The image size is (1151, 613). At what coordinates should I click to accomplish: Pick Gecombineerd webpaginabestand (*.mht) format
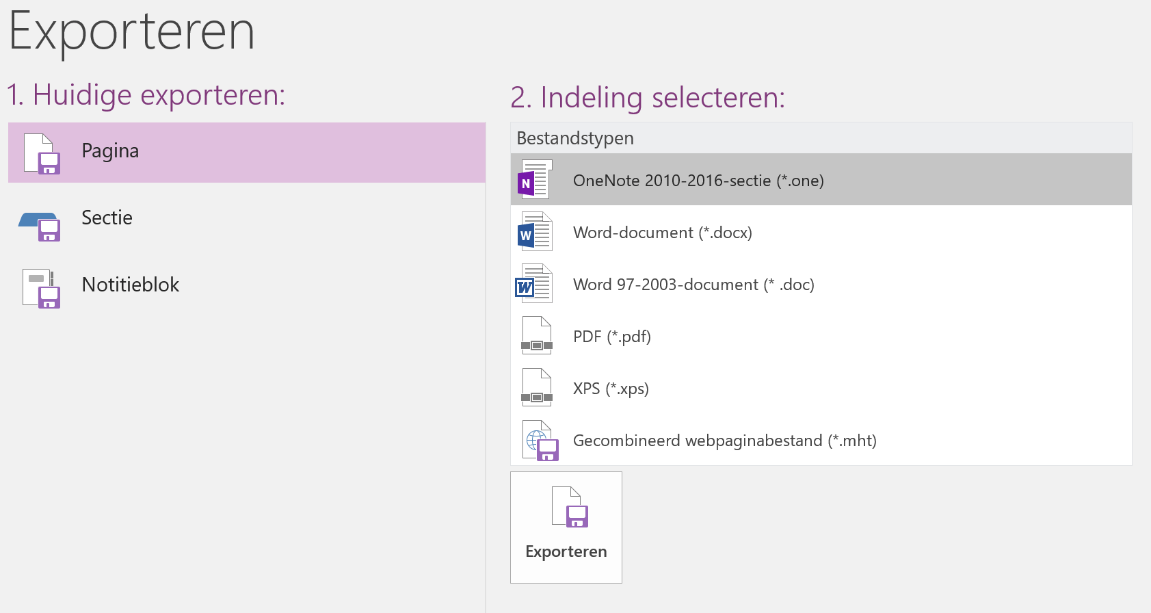point(821,439)
